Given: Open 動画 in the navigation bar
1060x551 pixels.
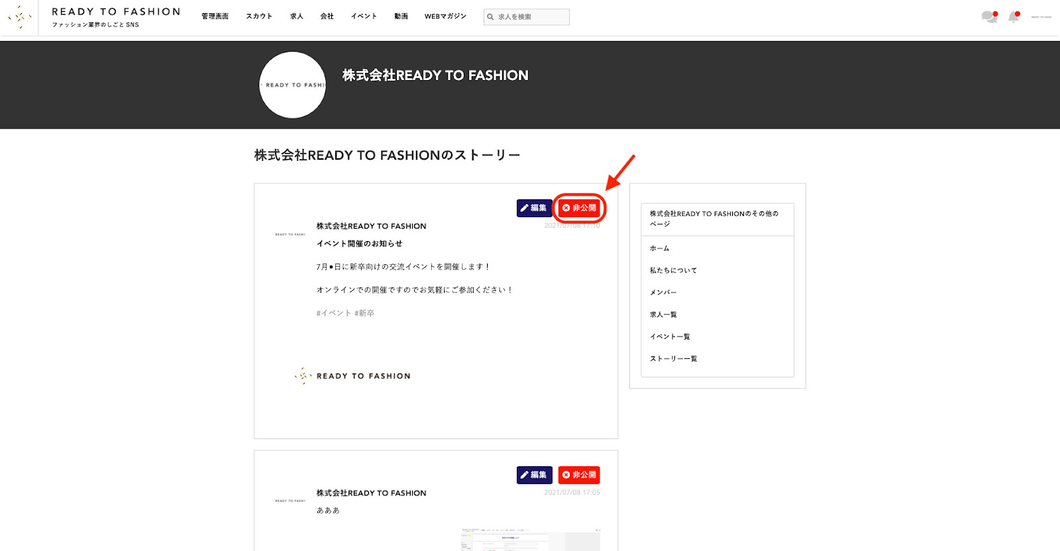Looking at the screenshot, I should [401, 17].
